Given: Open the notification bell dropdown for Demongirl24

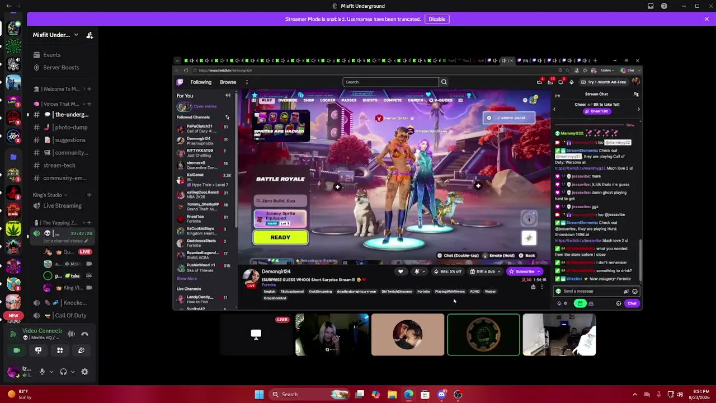Looking at the screenshot, I should pyautogui.click(x=419, y=271).
